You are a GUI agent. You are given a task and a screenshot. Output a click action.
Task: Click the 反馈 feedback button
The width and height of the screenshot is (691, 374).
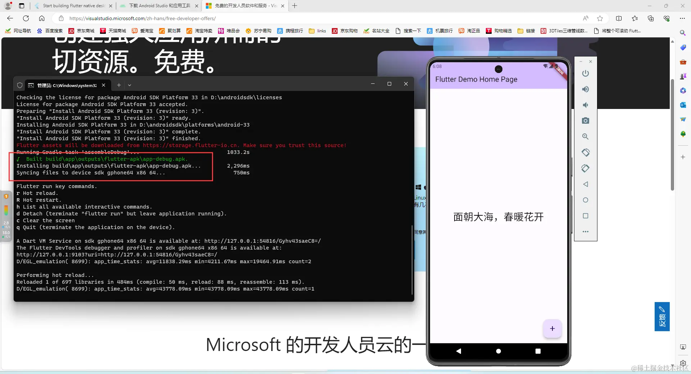point(662,316)
